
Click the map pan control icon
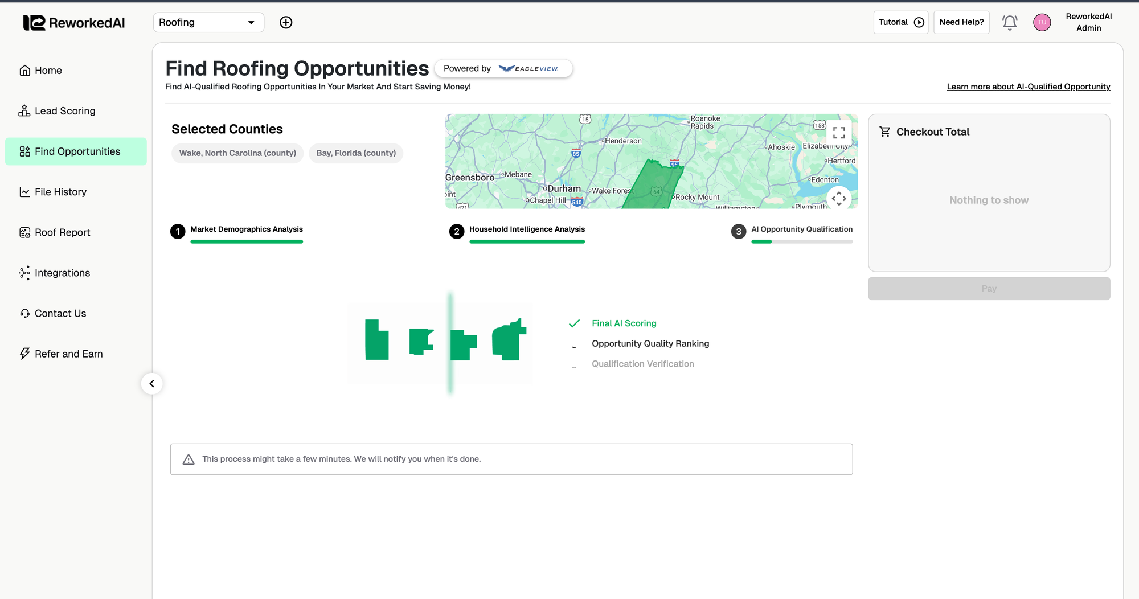click(839, 199)
